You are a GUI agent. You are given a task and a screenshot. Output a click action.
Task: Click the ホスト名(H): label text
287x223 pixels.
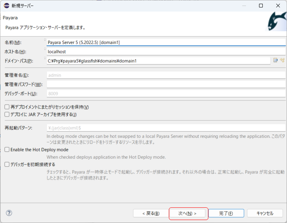pos(15,52)
